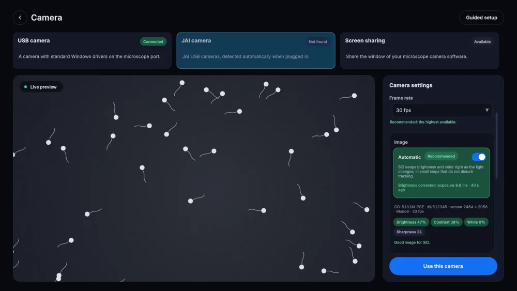Confirm with the Use this camera button
The image size is (517, 291).
tap(443, 266)
